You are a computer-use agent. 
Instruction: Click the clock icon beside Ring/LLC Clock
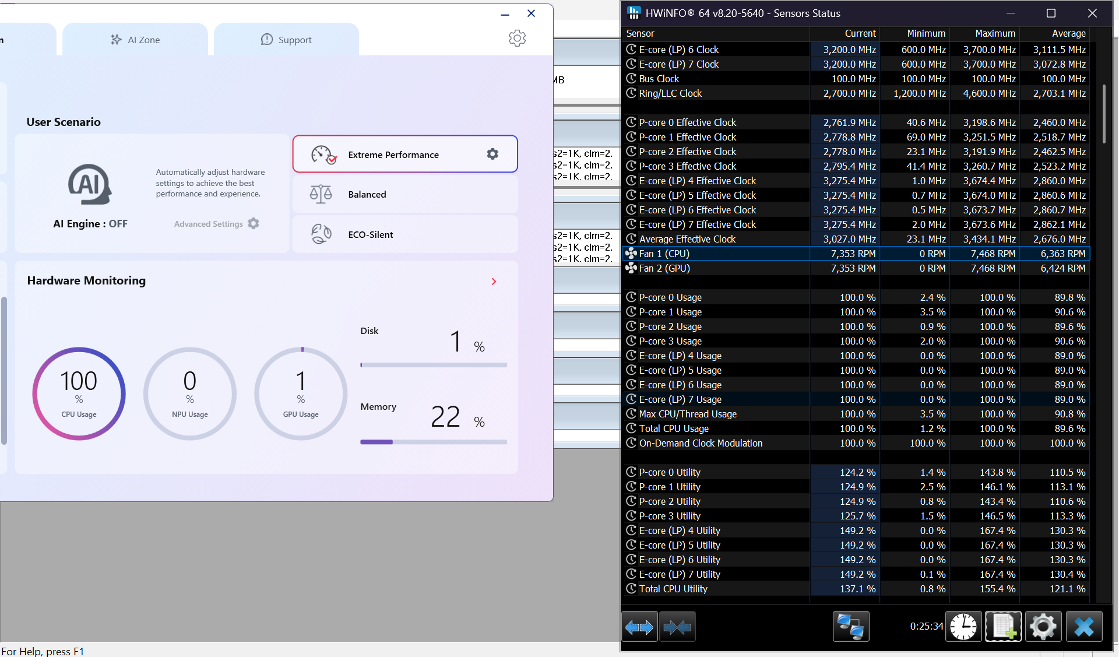[631, 93]
